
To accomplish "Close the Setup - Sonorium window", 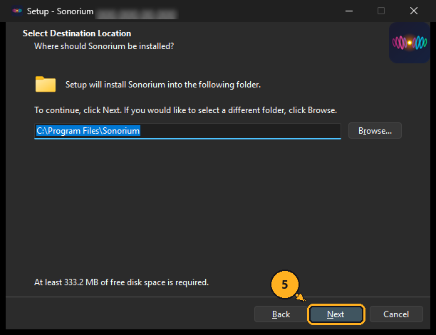I will click(x=414, y=11).
